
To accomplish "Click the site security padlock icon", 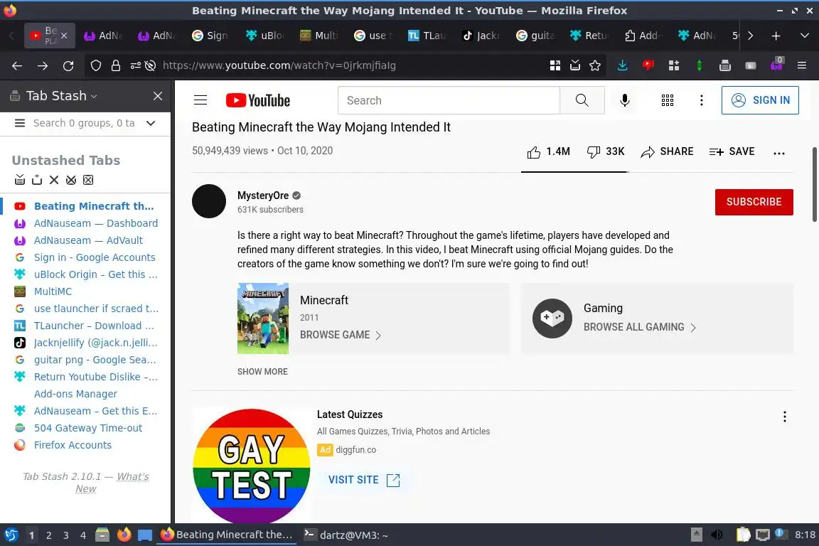I will [x=116, y=66].
